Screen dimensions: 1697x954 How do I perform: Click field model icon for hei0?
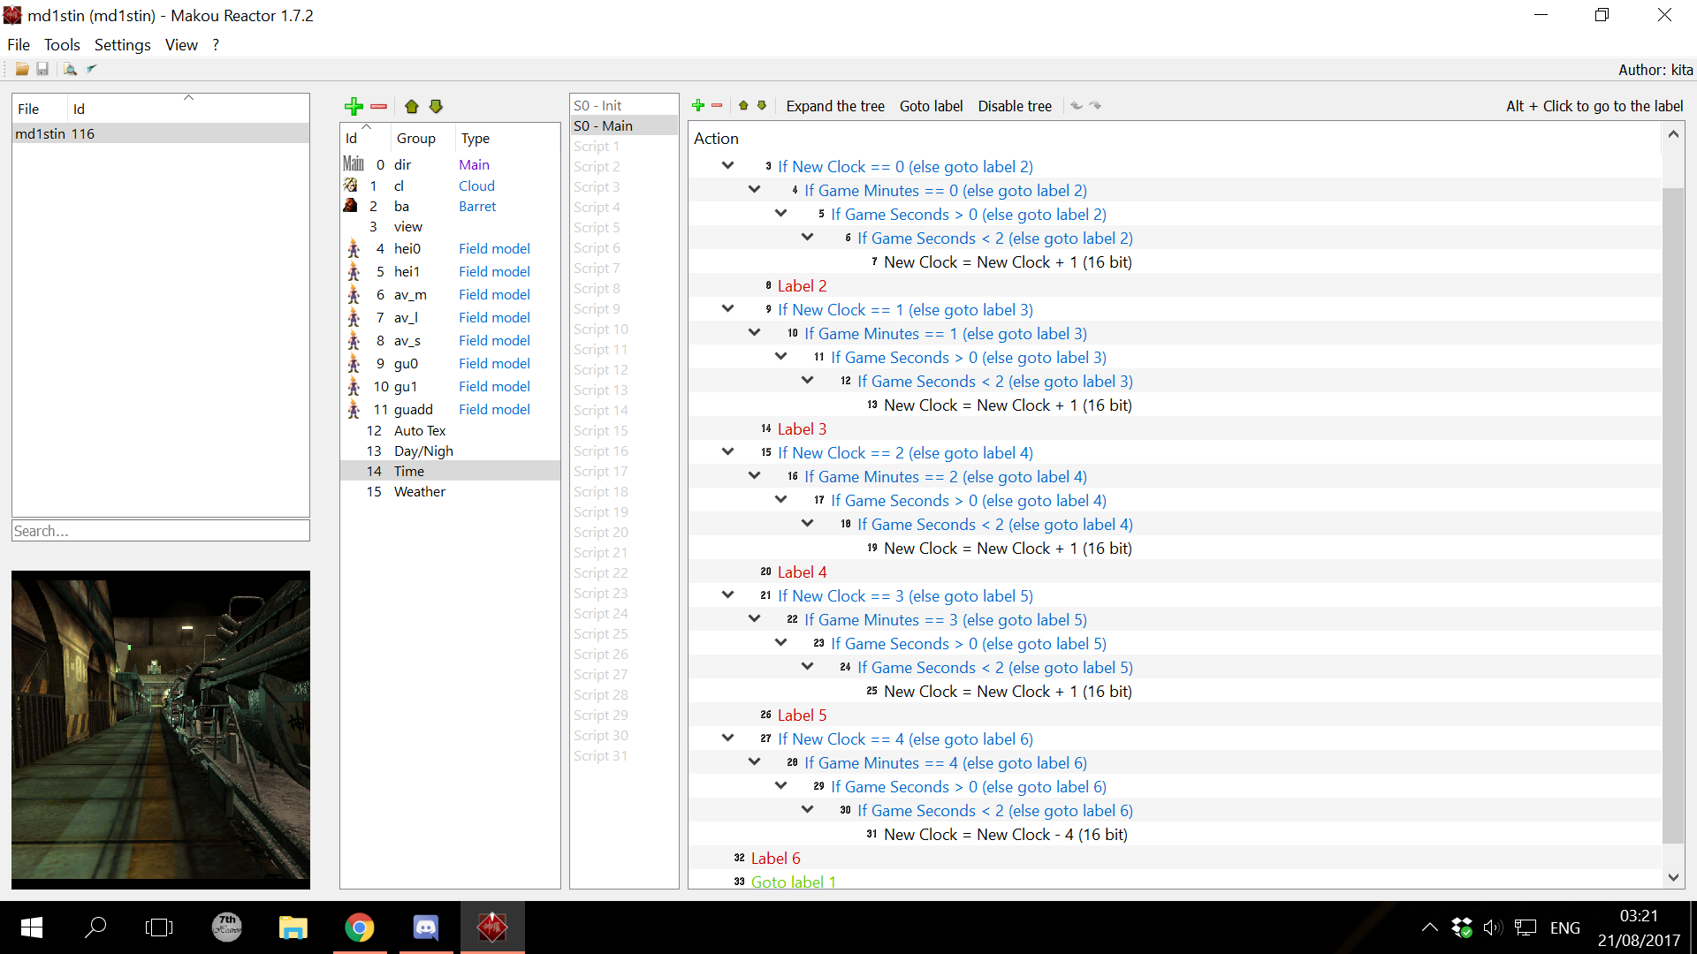pos(354,248)
